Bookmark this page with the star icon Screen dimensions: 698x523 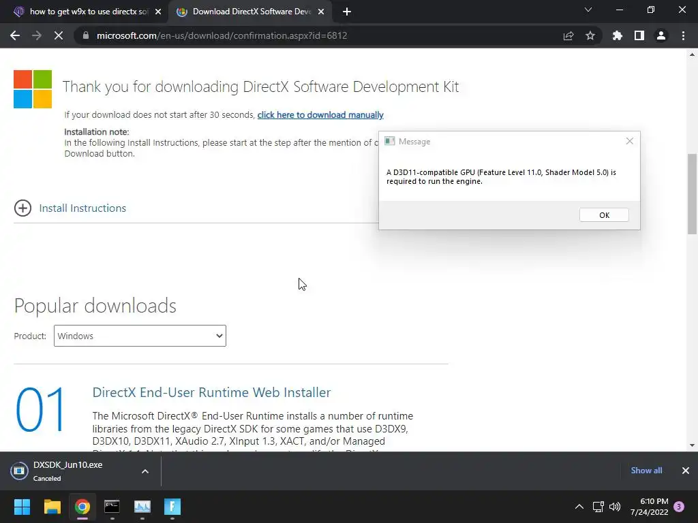coord(590,35)
